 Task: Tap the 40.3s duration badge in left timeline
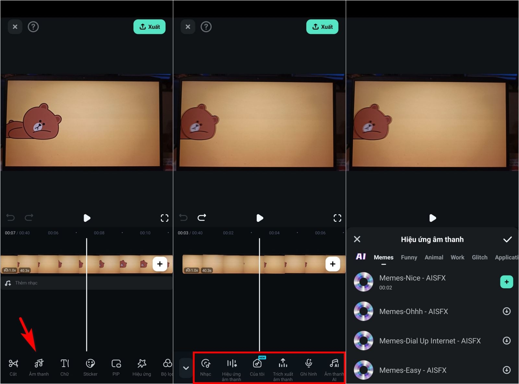coord(25,270)
